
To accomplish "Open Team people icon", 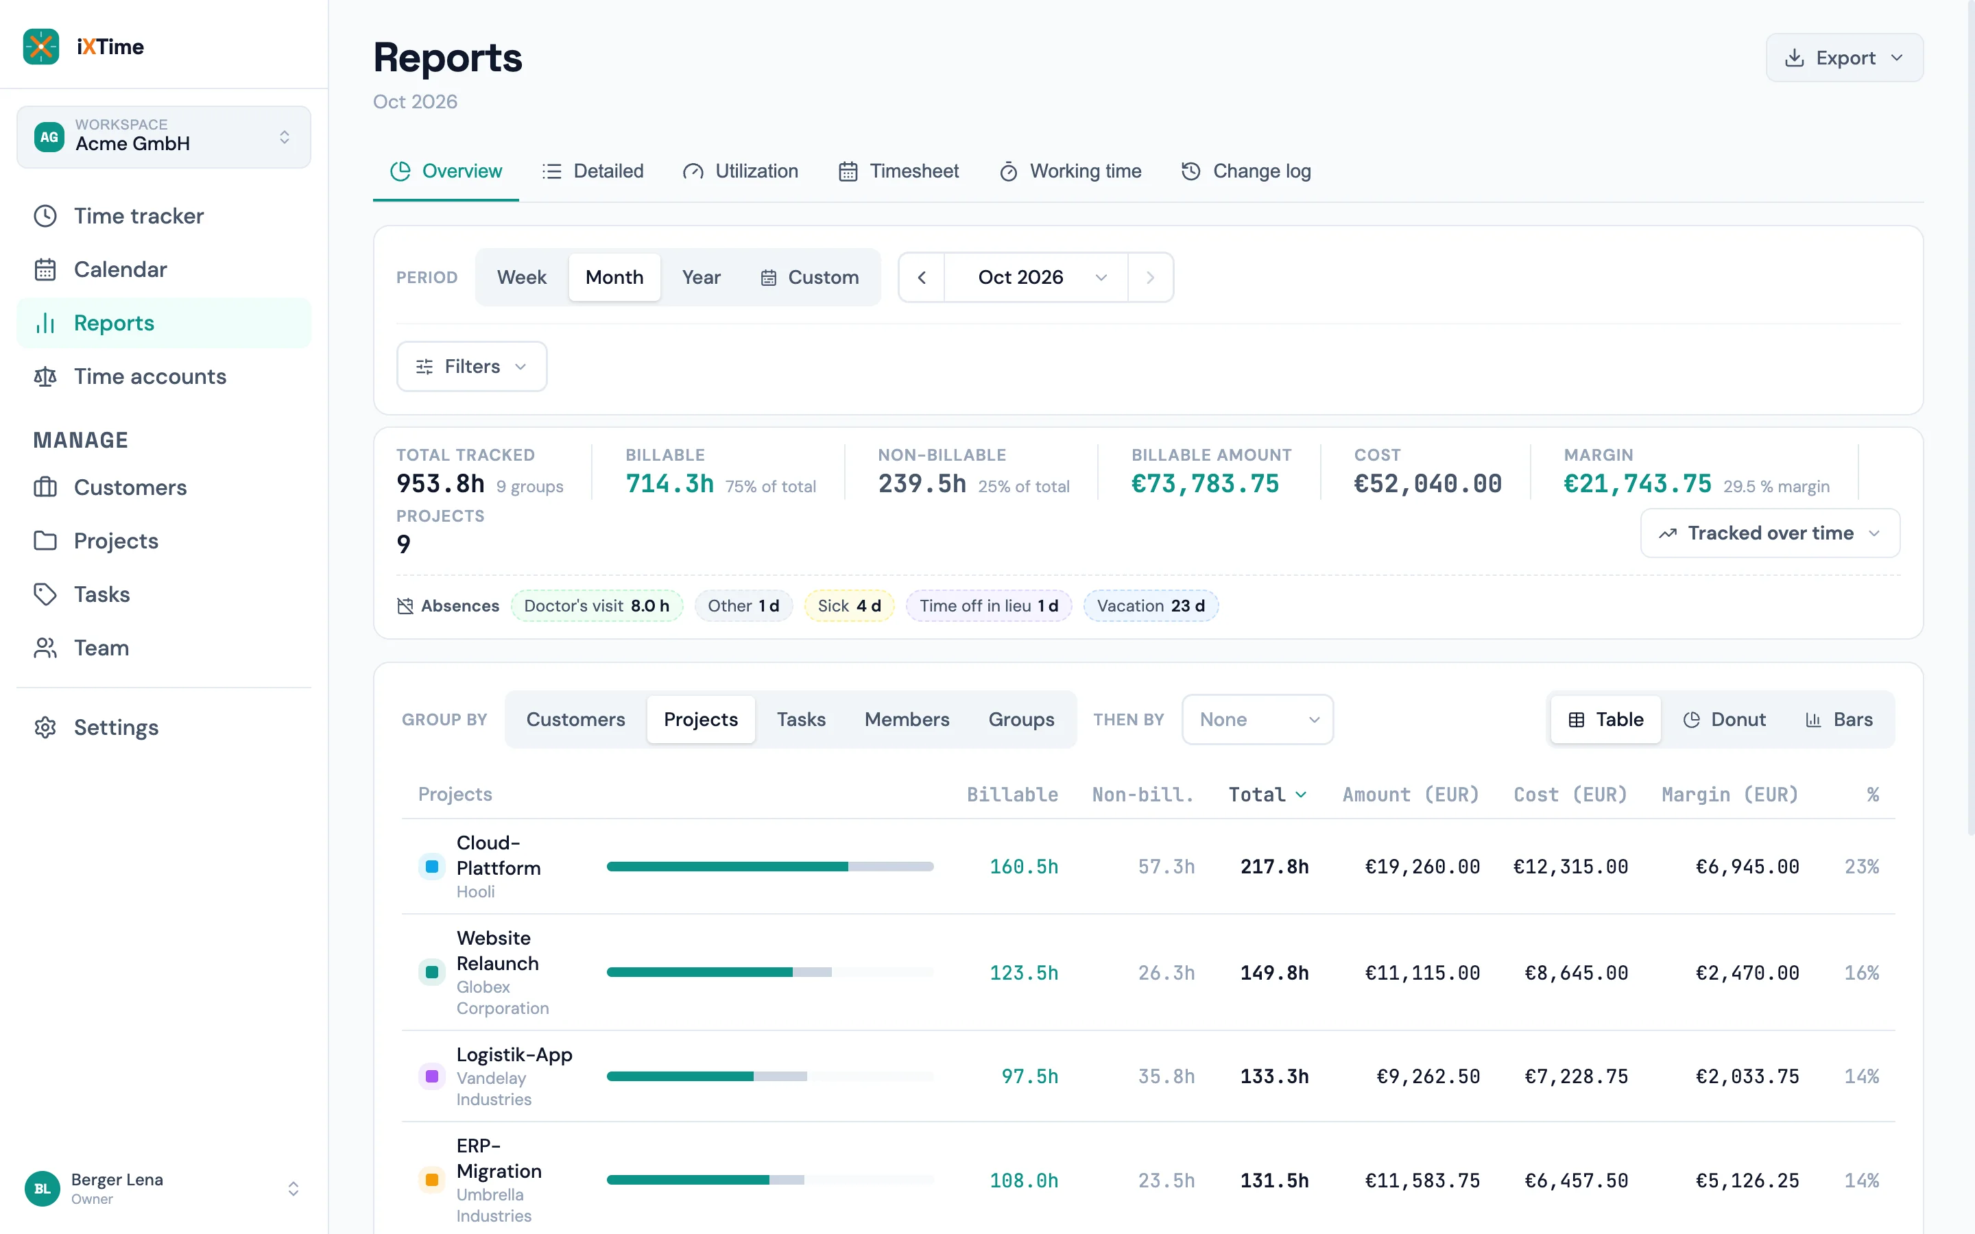I will point(45,648).
